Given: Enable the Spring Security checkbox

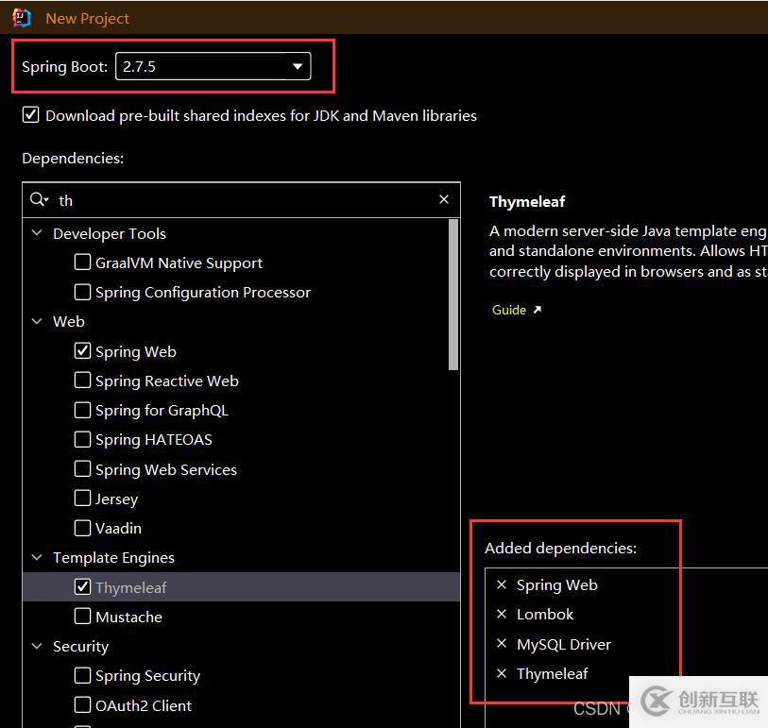Looking at the screenshot, I should (83, 675).
